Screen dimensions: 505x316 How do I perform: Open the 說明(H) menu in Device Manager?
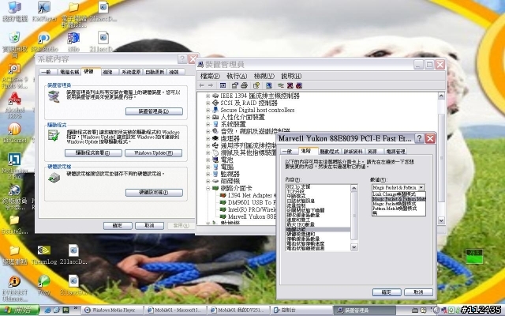(x=291, y=76)
